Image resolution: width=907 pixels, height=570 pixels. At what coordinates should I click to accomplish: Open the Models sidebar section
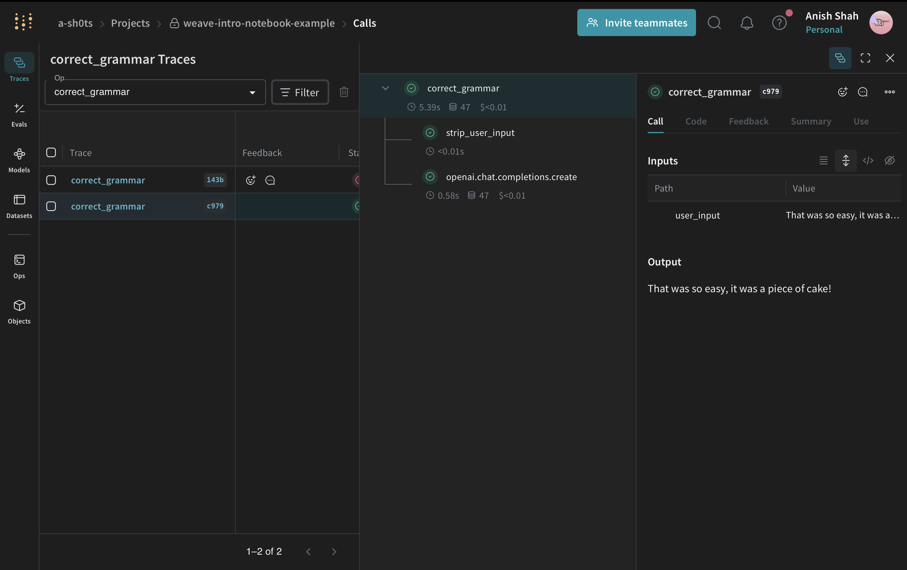(19, 161)
